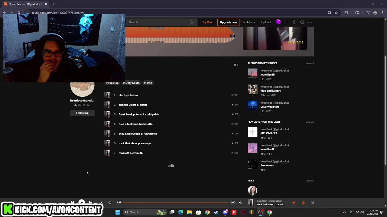This screenshot has width=387, height=217.
Task: Unlike current track with orange heart
Action: coord(294,203)
